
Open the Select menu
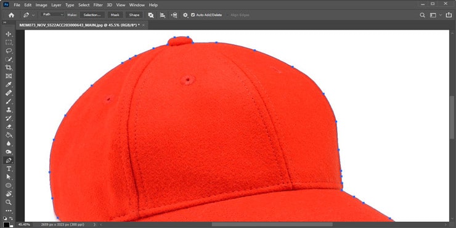84,5
